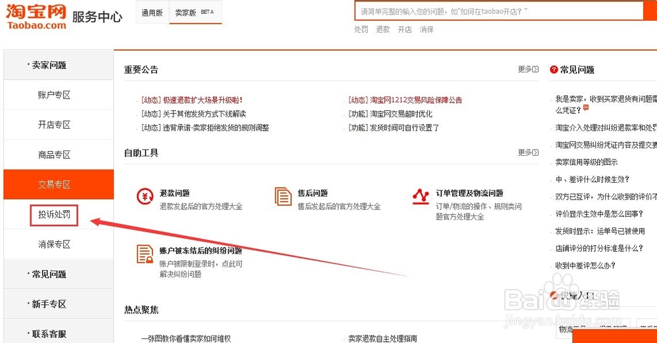
Task: Select the highlighted 交易专区 sidebar item
Action: (58, 185)
